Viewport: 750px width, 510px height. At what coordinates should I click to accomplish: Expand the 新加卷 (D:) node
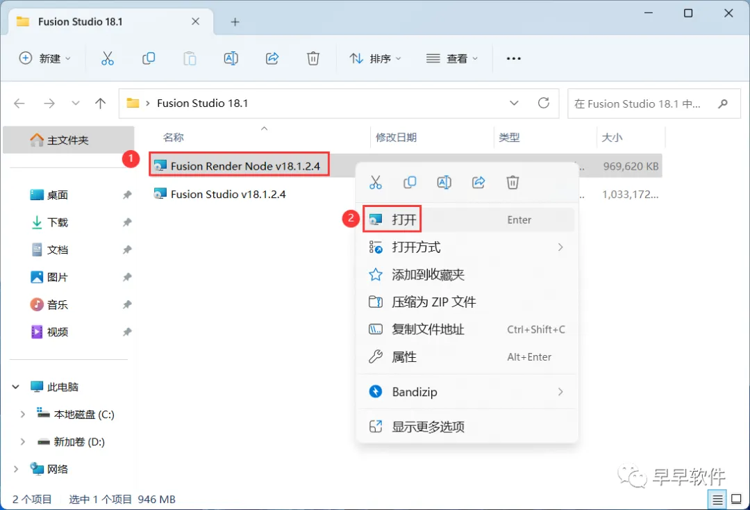22,442
